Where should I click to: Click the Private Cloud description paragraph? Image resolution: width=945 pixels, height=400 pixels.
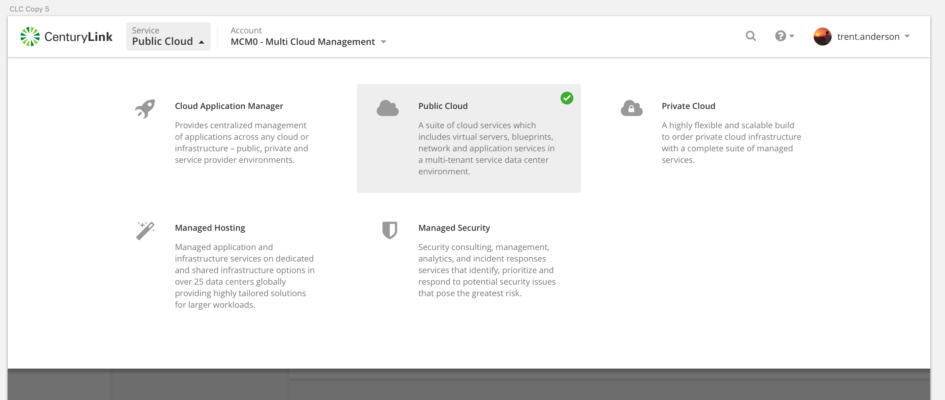(x=731, y=142)
